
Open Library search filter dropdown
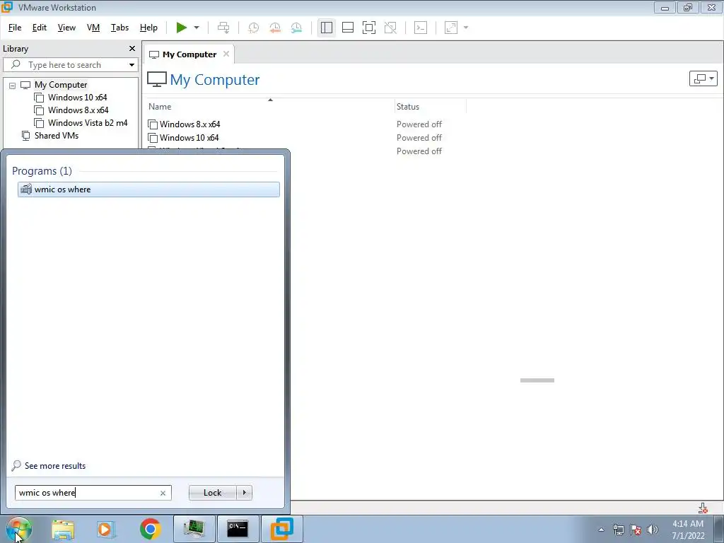click(132, 65)
